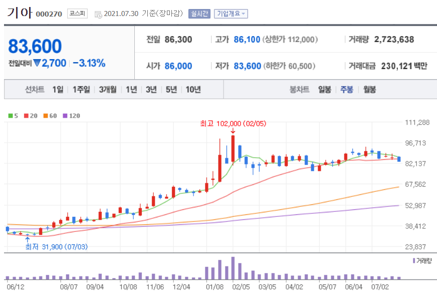Show the 5년 line chart
The width and height of the screenshot is (437, 293).
[x=171, y=90]
